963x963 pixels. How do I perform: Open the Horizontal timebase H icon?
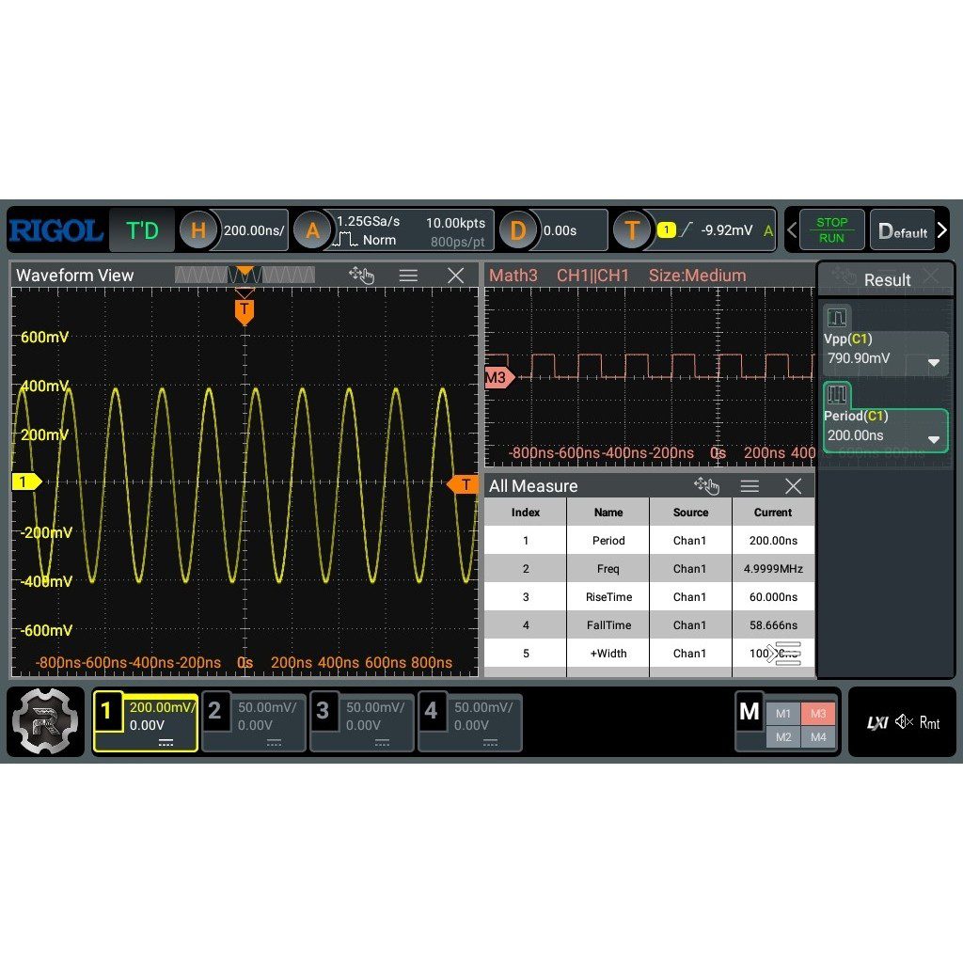197,230
